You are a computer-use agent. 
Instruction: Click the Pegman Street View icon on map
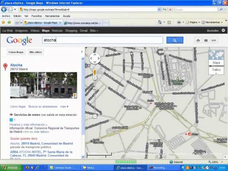pos(95,72)
